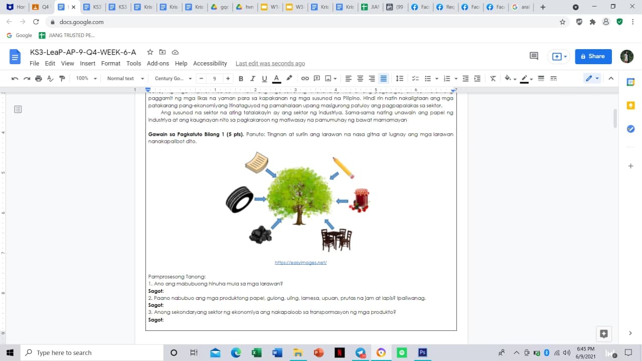Open the Tools menu
This screenshot has height=361, width=642.
[133, 64]
